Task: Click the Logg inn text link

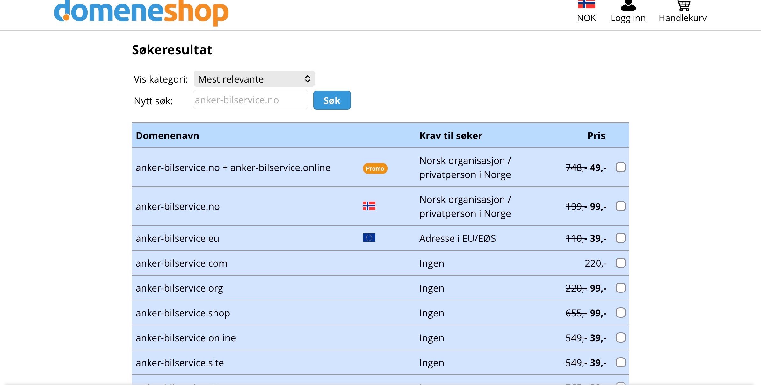Action: click(x=628, y=18)
